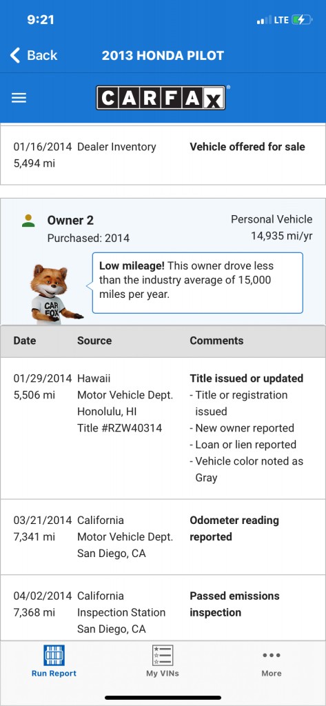The width and height of the screenshot is (326, 706).
Task: Tap the Run Report barcode icon
Action: point(54,655)
